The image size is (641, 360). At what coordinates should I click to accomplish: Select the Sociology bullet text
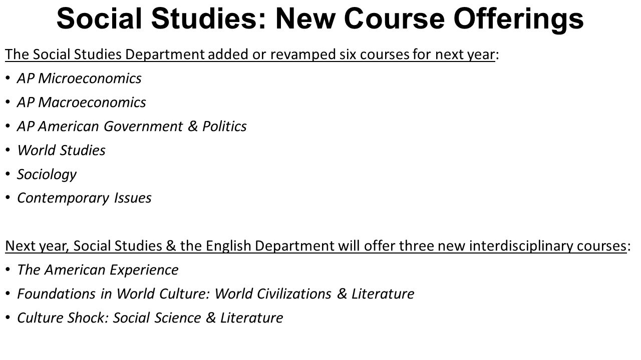click(x=47, y=174)
